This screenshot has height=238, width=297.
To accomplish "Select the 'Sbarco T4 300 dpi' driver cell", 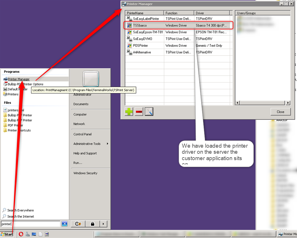I will pyautogui.click(x=211, y=25).
